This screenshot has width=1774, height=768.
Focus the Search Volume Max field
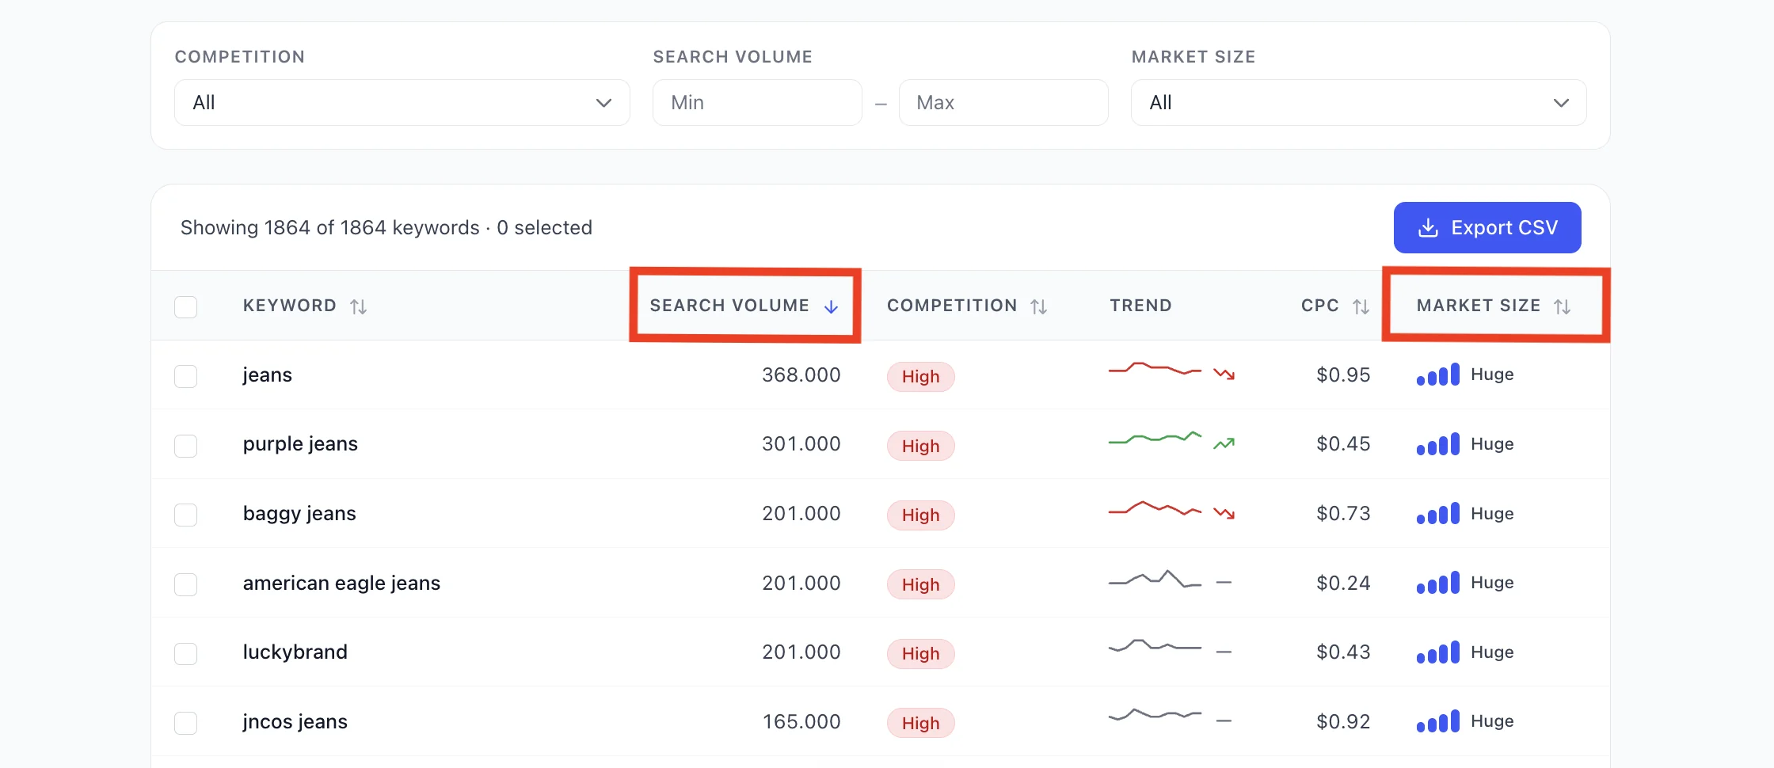(x=1003, y=102)
